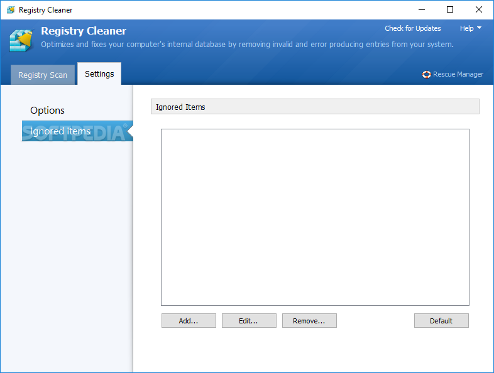Switch to the Registry Scan tab
Screen dimensions: 494x373
point(43,75)
